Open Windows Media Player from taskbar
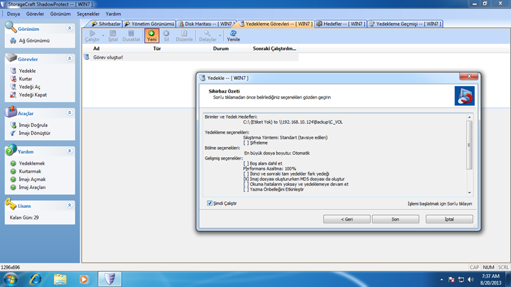 [x=84, y=279]
